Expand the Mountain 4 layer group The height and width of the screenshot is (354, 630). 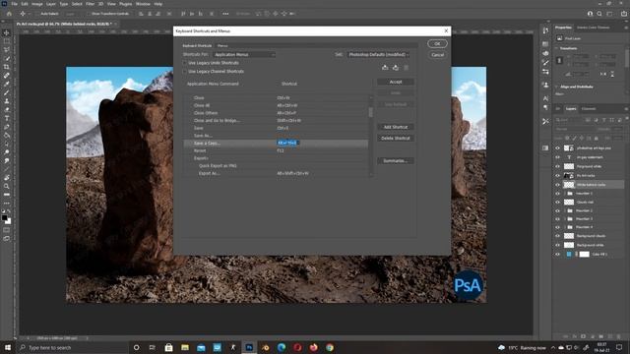coord(564,227)
